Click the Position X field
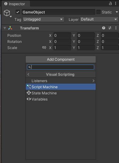 (62, 36)
